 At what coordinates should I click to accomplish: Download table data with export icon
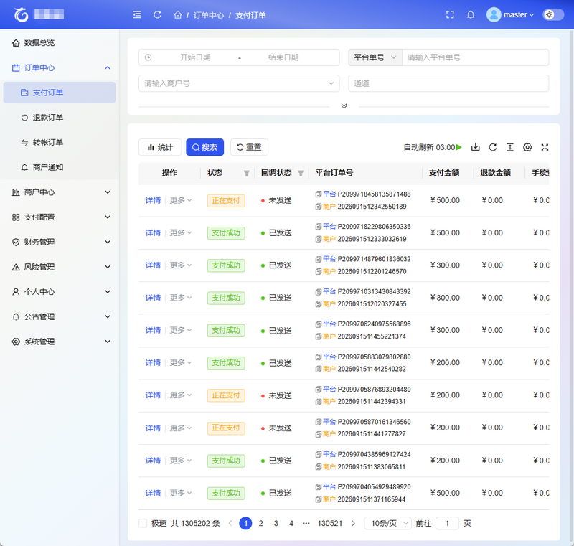click(475, 147)
